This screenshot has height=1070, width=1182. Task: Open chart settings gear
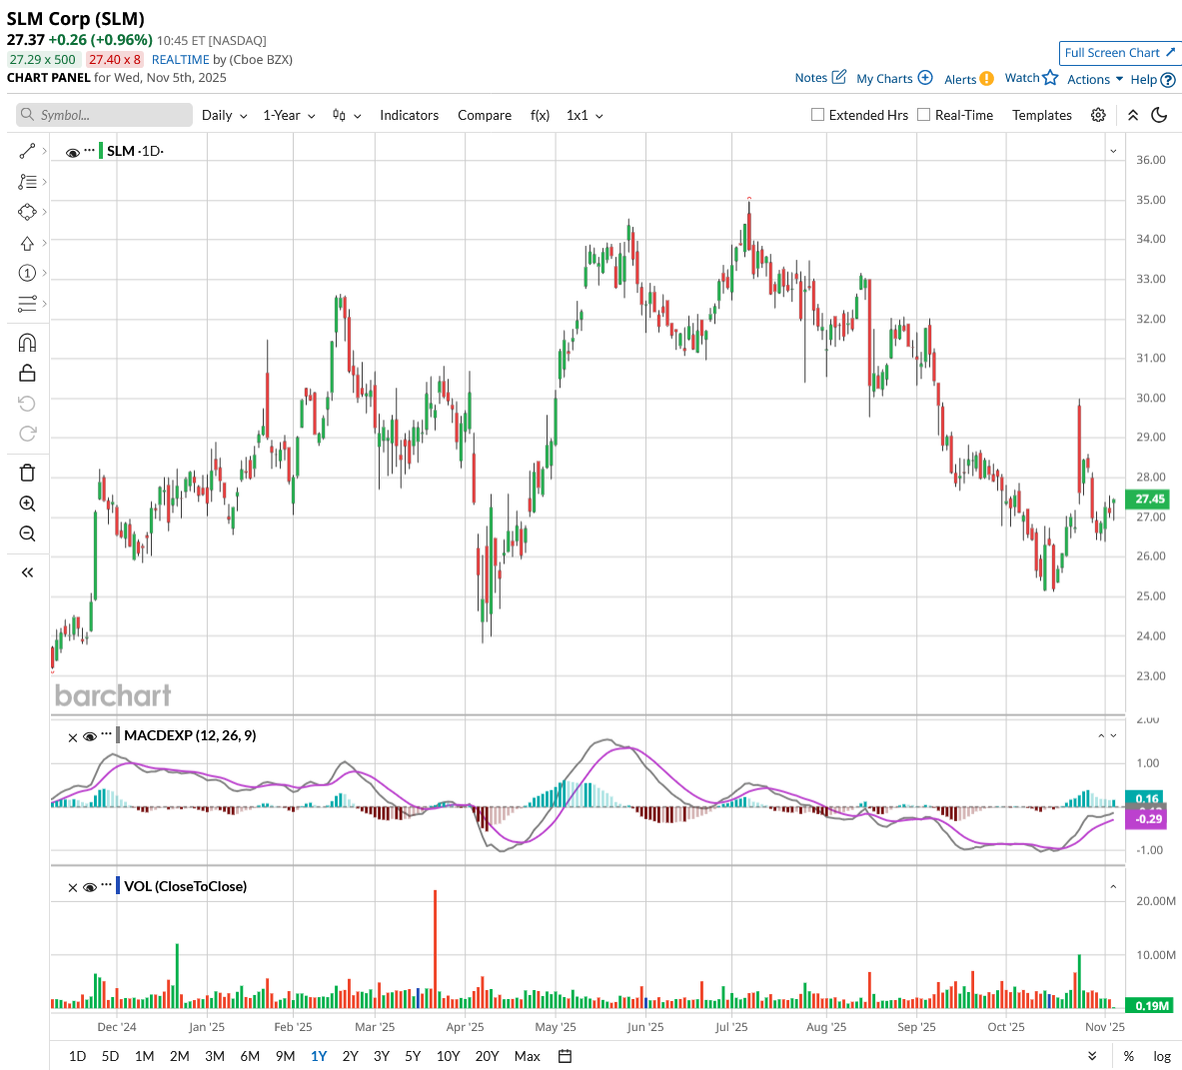pos(1098,115)
